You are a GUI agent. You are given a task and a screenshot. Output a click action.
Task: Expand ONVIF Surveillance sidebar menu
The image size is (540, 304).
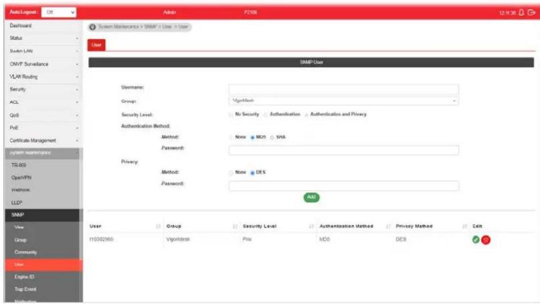[x=43, y=64]
